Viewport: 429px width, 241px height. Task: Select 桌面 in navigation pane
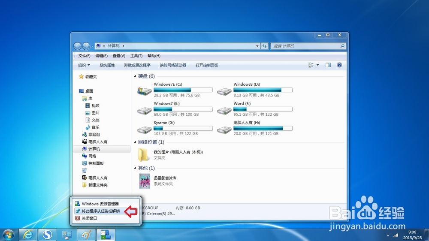click(x=89, y=91)
